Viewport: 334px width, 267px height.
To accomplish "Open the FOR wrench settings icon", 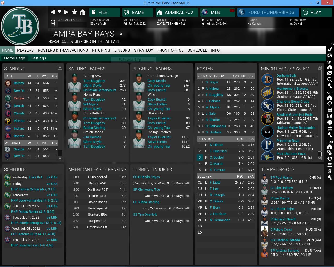I will pos(330,178).
